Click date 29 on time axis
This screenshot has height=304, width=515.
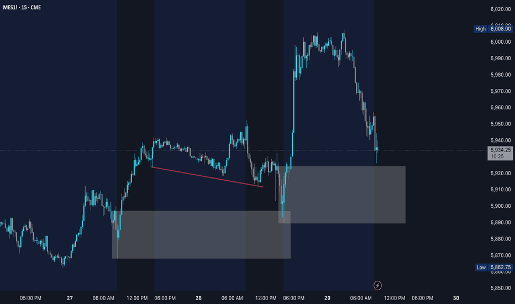[x=327, y=298]
